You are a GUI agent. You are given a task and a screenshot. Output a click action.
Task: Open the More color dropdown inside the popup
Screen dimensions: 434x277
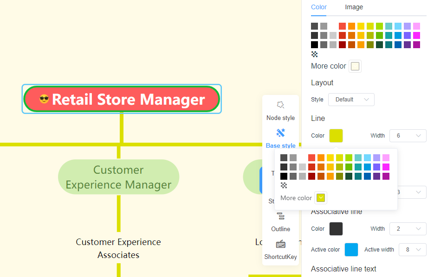321,198
